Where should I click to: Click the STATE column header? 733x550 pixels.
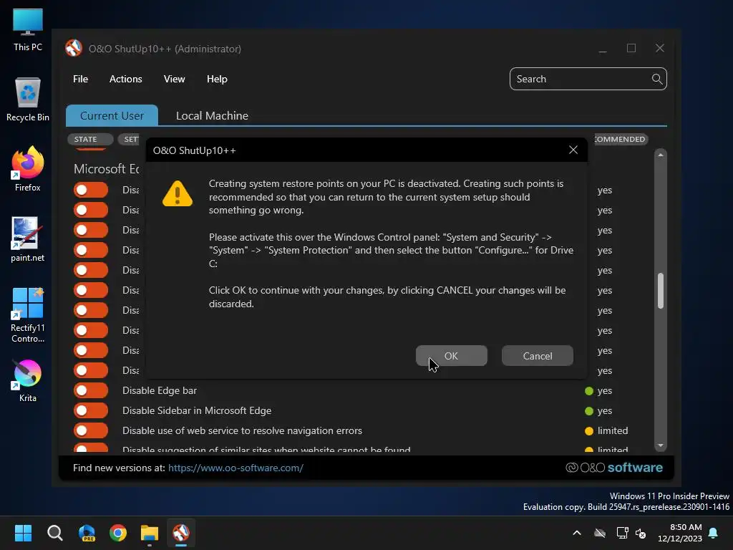pyautogui.click(x=89, y=140)
